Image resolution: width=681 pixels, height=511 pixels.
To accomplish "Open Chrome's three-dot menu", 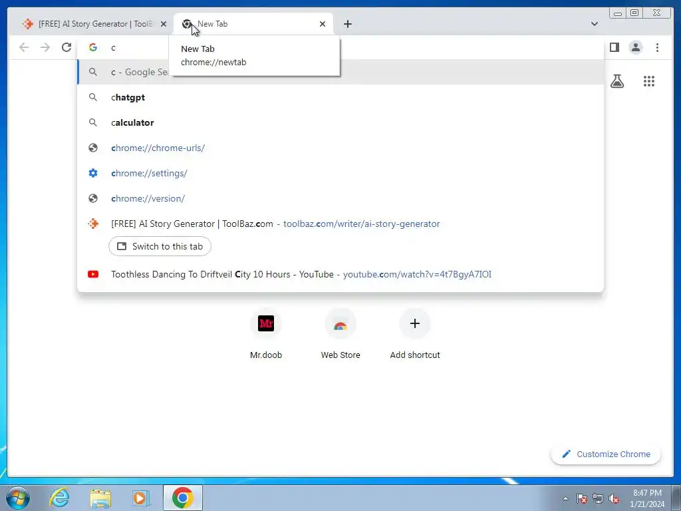I will point(657,47).
